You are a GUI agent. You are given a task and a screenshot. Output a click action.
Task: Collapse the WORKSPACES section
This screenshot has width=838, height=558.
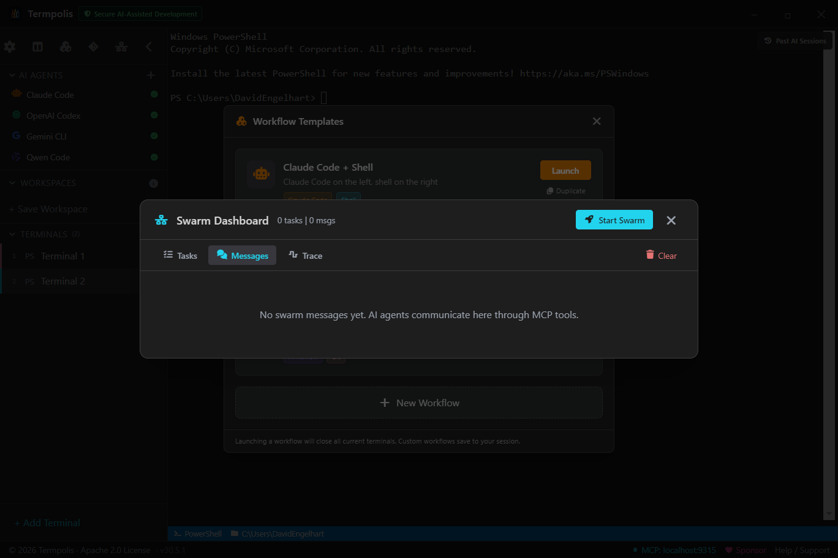[x=43, y=183]
